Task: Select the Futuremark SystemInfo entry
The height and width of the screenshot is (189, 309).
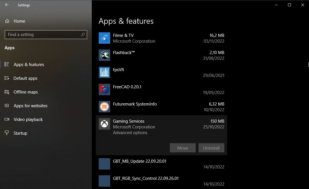Action: 162,107
